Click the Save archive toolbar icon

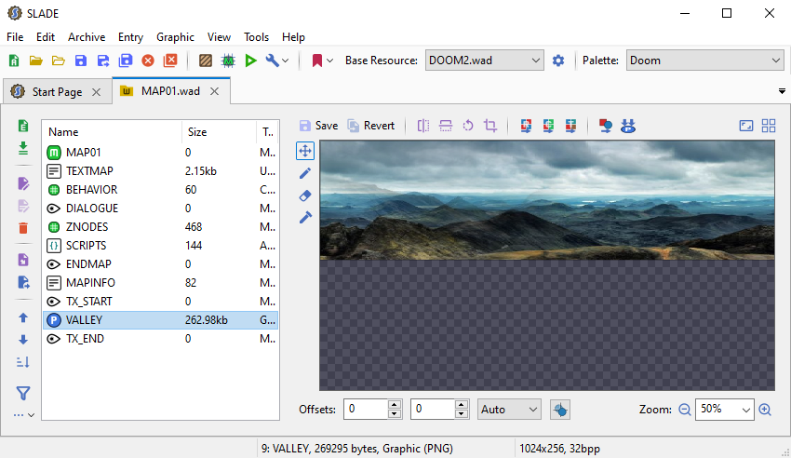coord(81,61)
